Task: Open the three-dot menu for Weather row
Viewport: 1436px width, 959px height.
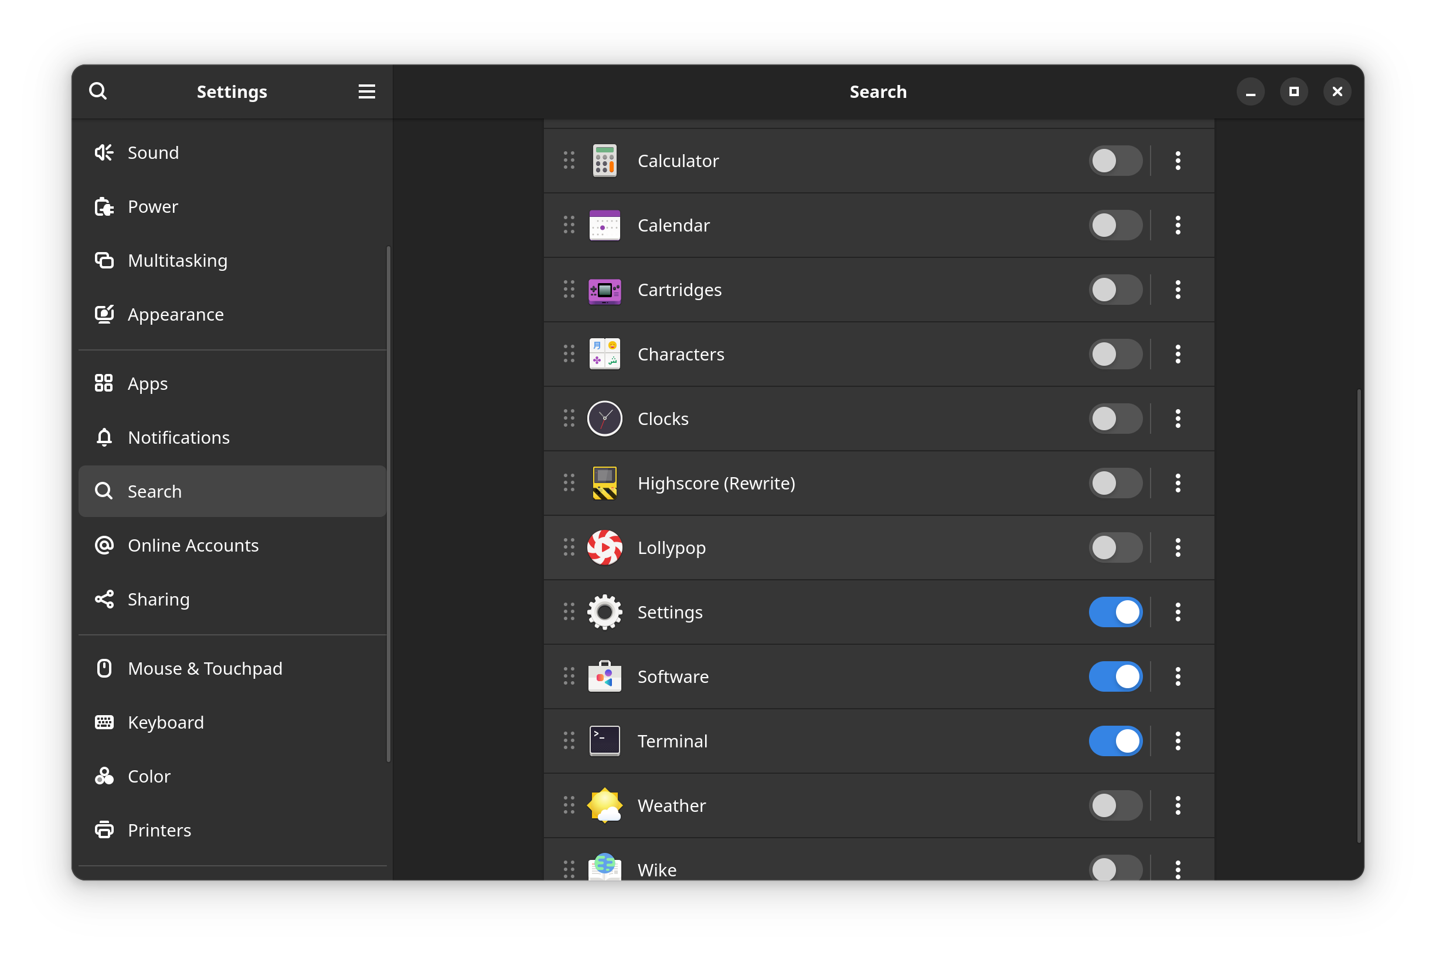Action: 1178,805
